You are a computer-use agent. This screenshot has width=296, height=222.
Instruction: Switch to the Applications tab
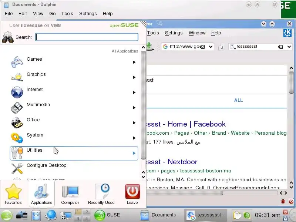[x=42, y=194]
